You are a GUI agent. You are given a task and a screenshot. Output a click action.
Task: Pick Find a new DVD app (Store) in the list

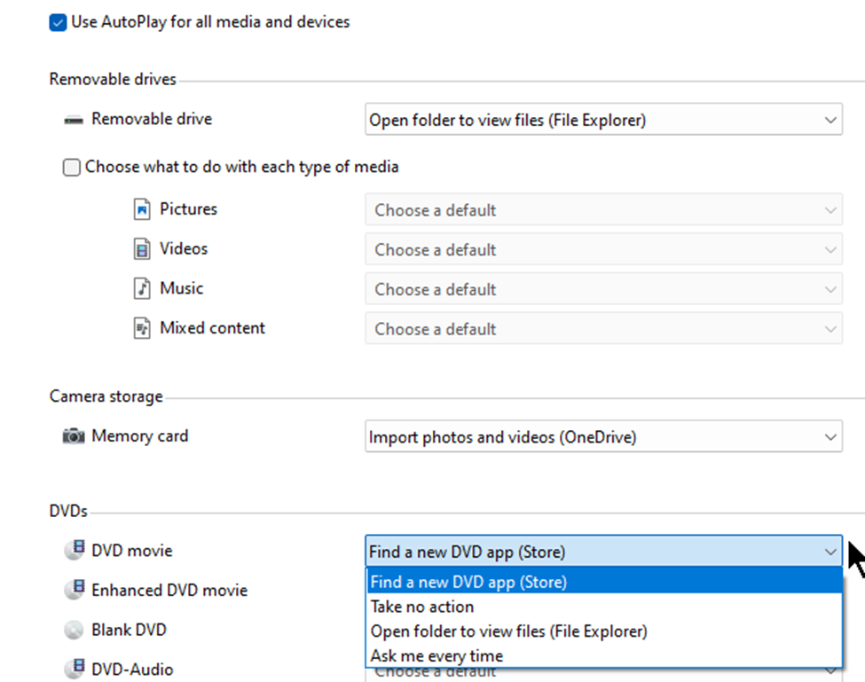tap(468, 582)
